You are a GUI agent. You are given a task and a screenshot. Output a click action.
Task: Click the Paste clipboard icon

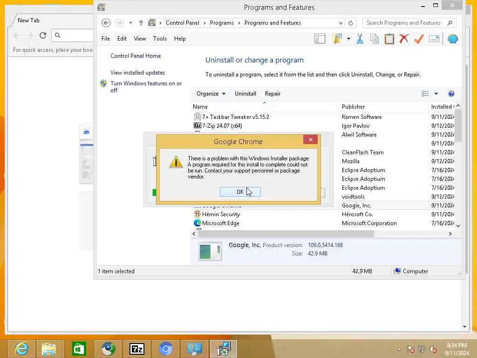pos(389,39)
